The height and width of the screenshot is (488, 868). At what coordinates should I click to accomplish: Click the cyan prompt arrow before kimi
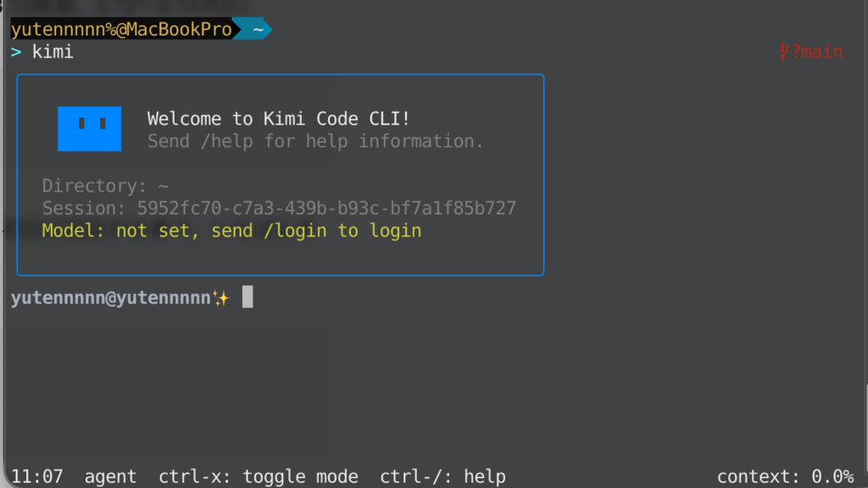16,53
